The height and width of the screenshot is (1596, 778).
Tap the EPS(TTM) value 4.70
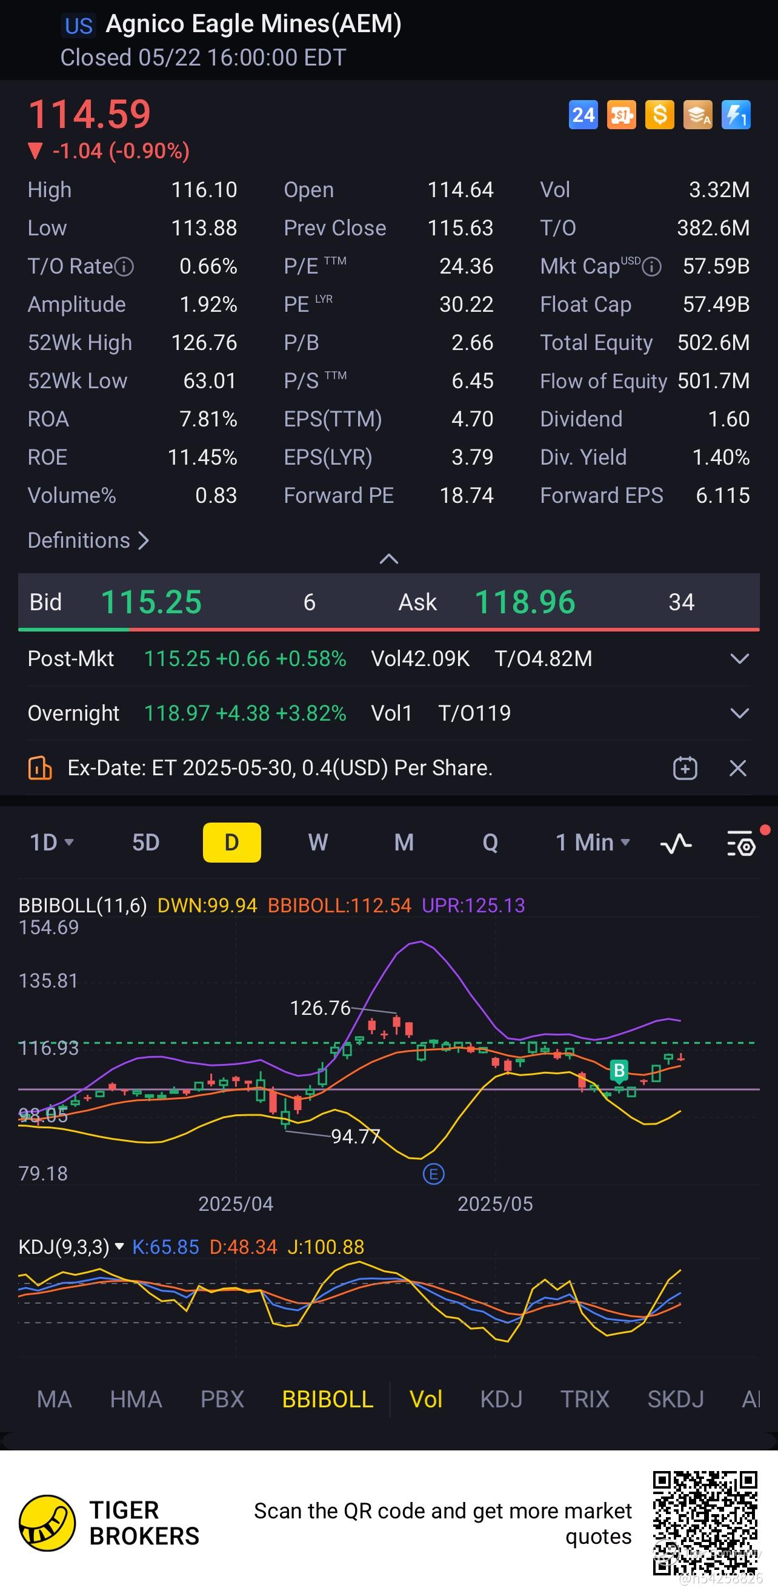473,419
